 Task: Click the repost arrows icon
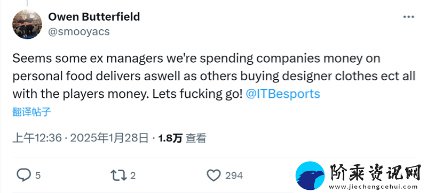(x=118, y=175)
